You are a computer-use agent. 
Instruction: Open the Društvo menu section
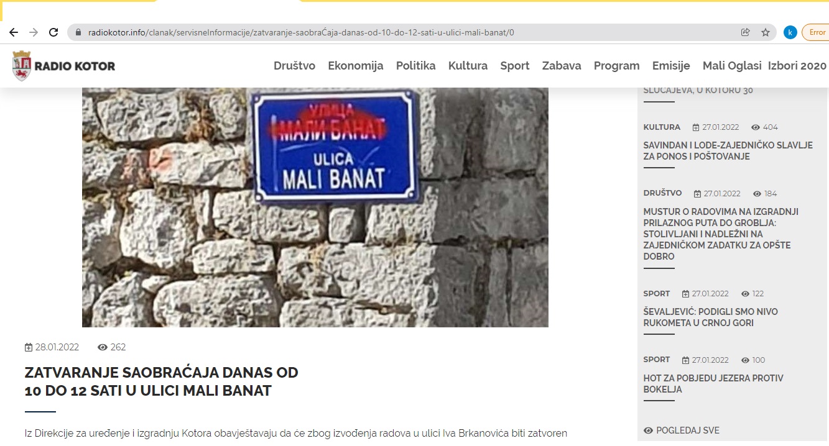click(x=294, y=66)
